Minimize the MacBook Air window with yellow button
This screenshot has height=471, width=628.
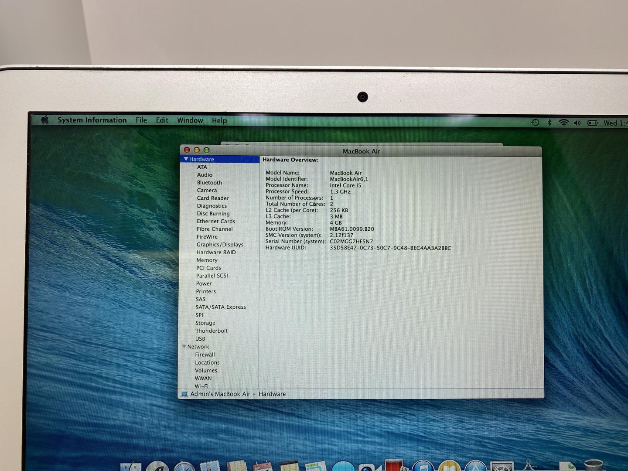coord(197,150)
